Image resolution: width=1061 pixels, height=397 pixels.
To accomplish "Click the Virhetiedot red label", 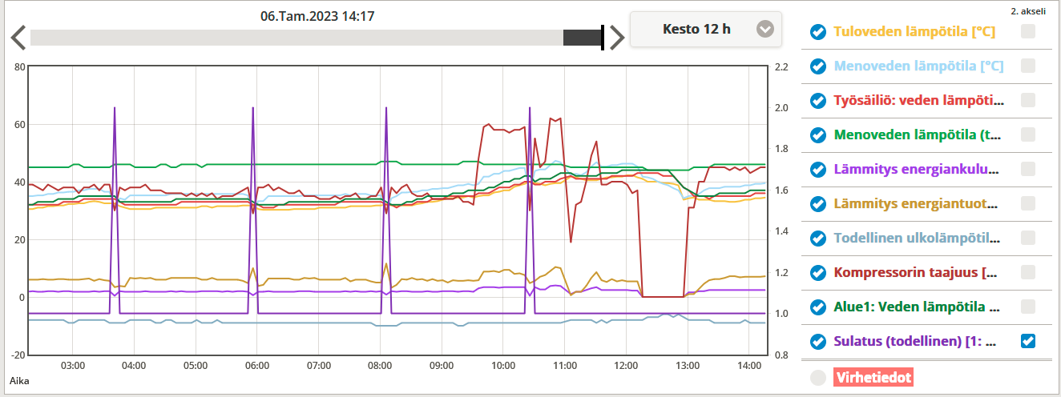I will [x=873, y=377].
